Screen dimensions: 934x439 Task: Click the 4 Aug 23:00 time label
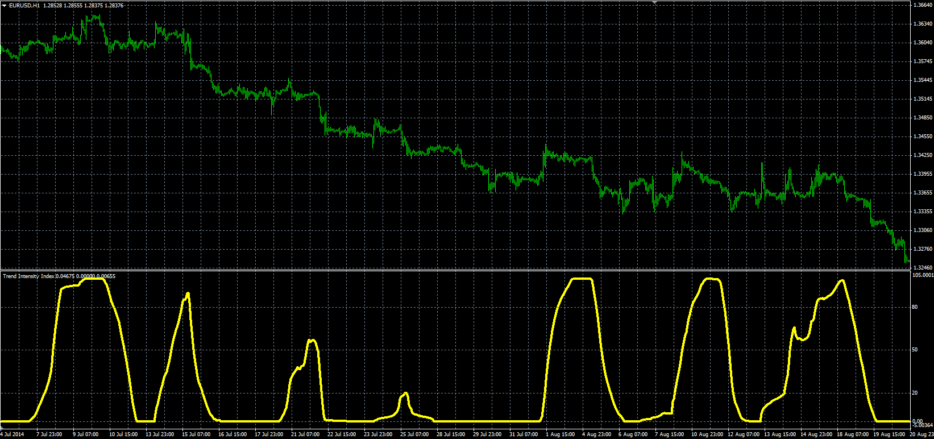[596, 434]
